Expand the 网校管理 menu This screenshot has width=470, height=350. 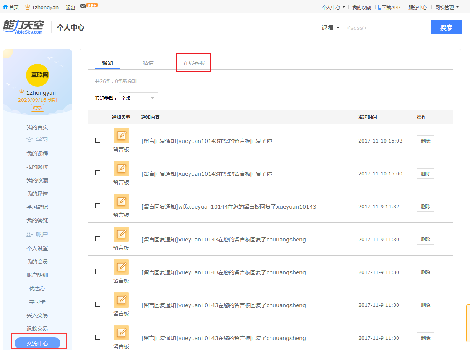click(x=447, y=7)
